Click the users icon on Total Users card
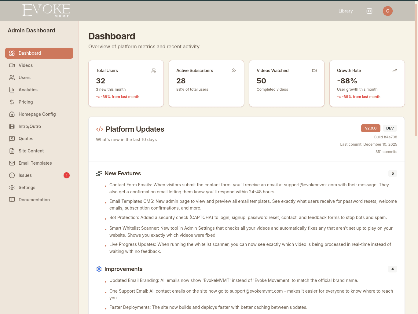The image size is (418, 314). (154, 70)
